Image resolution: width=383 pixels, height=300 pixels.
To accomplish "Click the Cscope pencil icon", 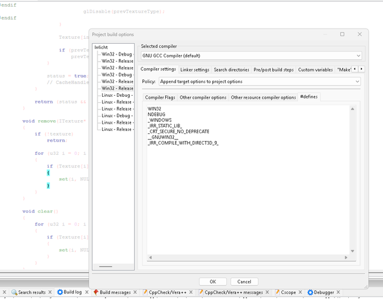I will click(277, 292).
